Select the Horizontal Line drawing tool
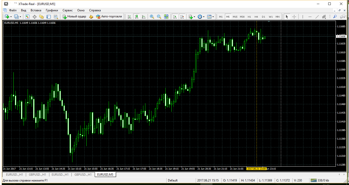The height and width of the screenshot is (185, 349). click(x=310, y=17)
